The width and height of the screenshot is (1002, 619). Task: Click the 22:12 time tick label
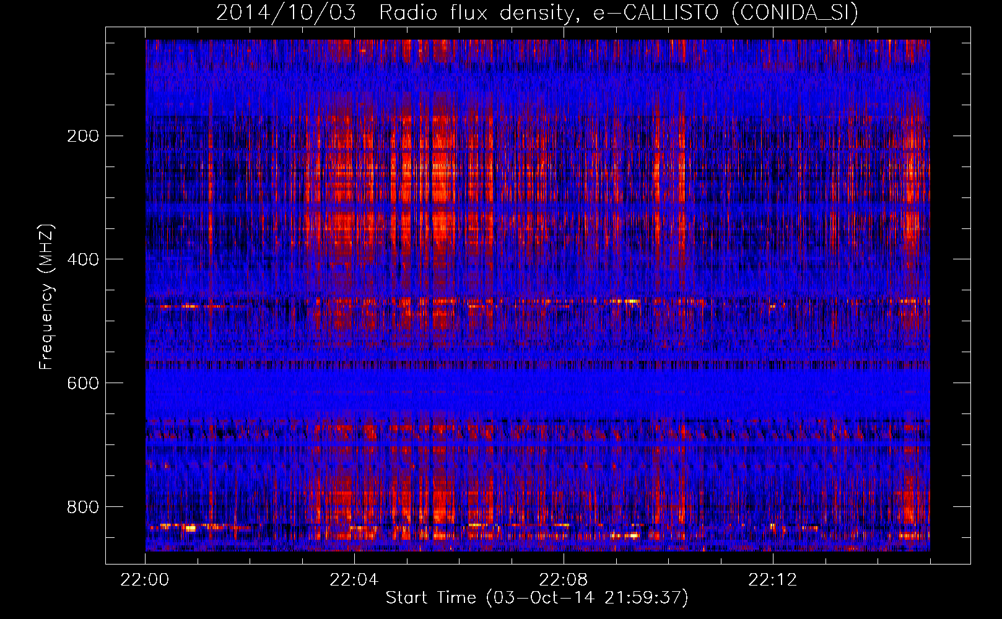tap(773, 580)
